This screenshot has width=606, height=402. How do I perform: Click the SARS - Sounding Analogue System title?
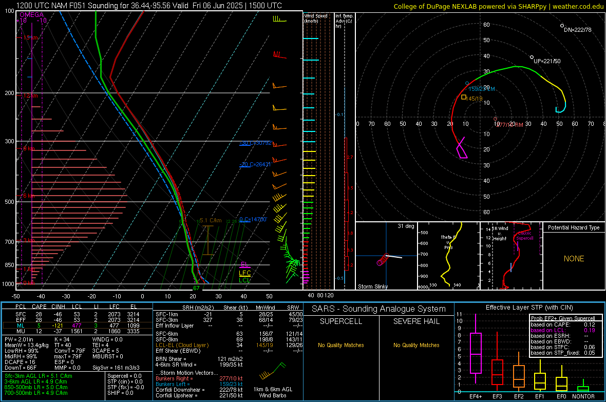(379, 309)
